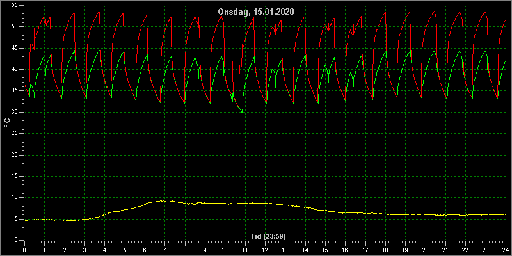Select hour 24 on the time axis
512x256 pixels.
point(506,249)
